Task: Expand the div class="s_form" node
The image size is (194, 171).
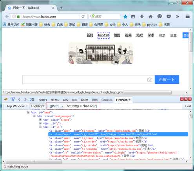Action: (40, 120)
